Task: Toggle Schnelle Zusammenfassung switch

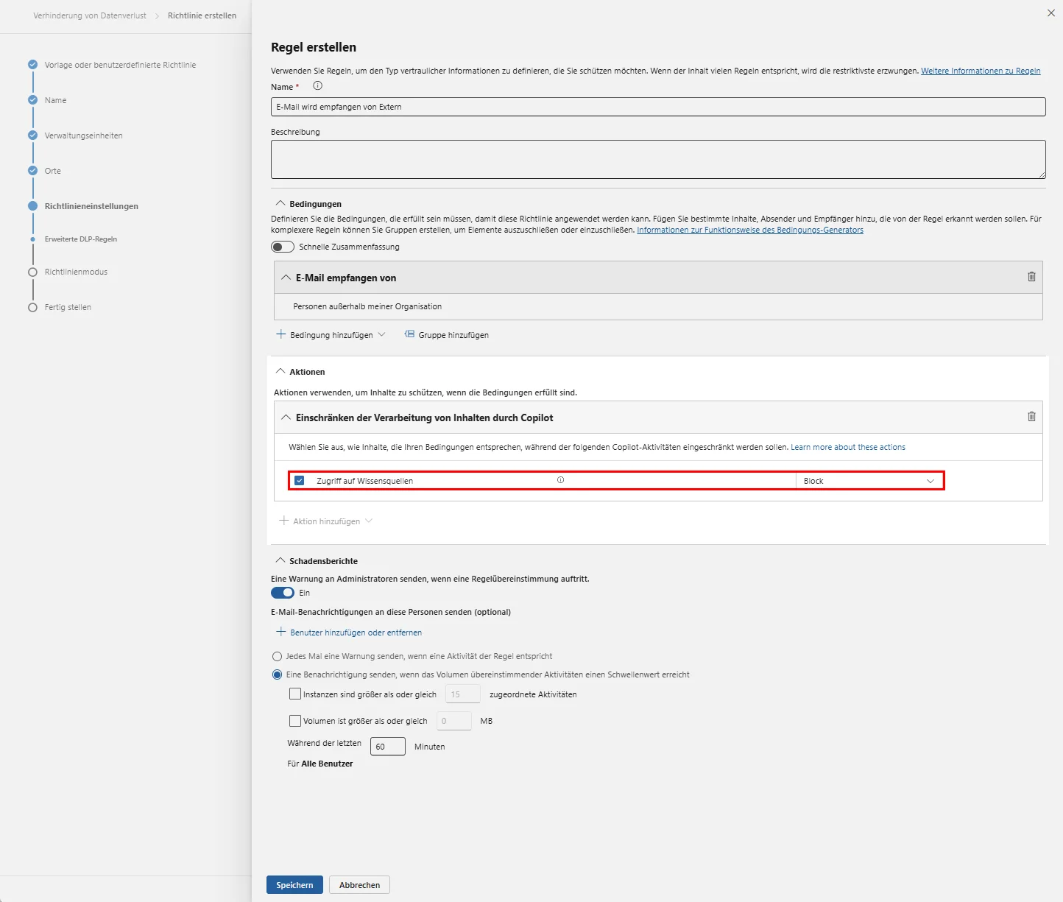Action: (x=283, y=247)
